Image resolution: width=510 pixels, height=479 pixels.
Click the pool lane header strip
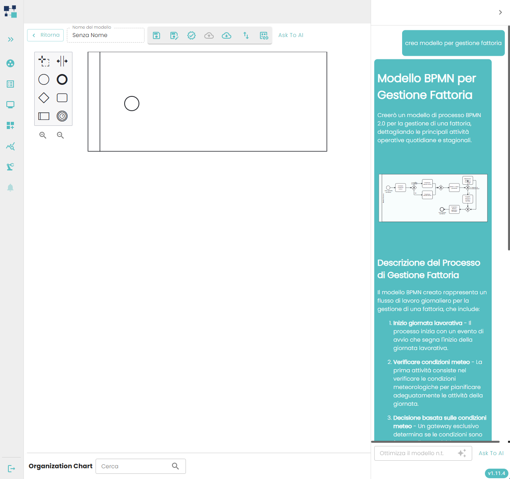(x=94, y=102)
